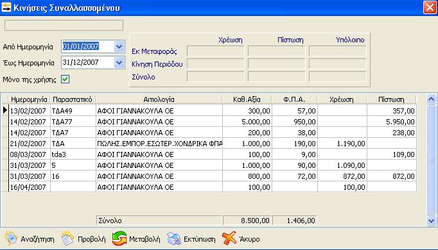Viewport: 438px width, 250px height.
Task: Select the document ΤΔΑ77 cell
Action: 73,122
